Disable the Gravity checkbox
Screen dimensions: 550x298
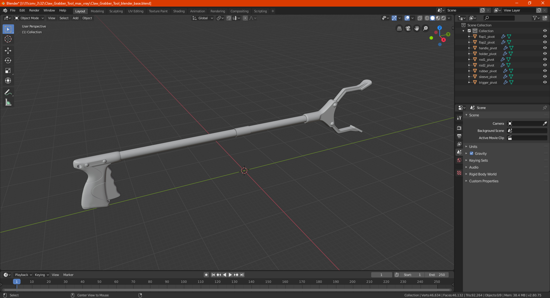coord(472,154)
